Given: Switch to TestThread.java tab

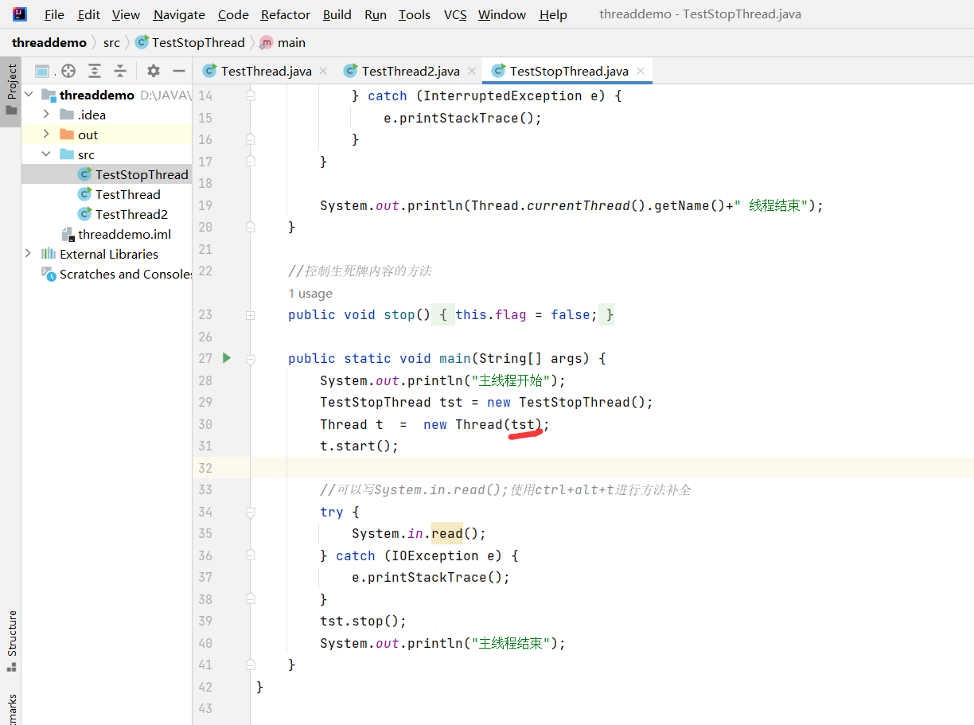Looking at the screenshot, I should pyautogui.click(x=266, y=71).
